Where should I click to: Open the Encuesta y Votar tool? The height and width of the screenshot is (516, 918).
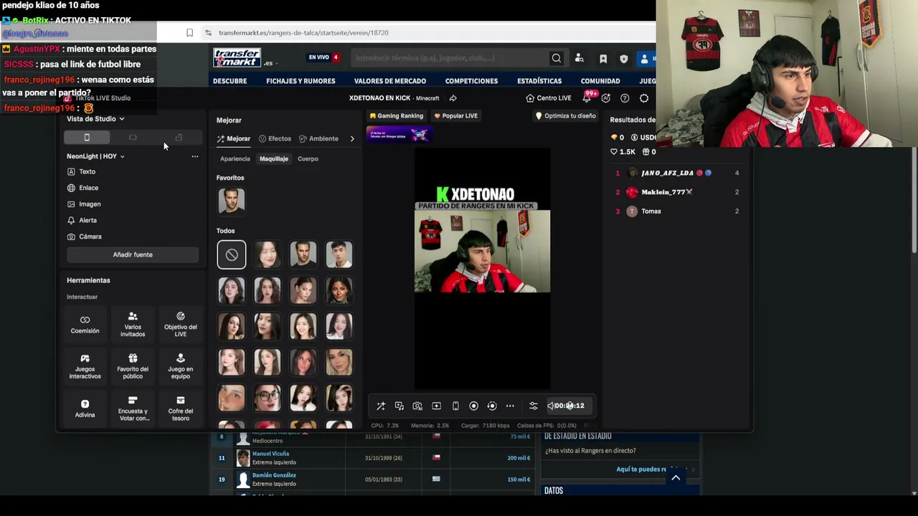[x=133, y=408]
